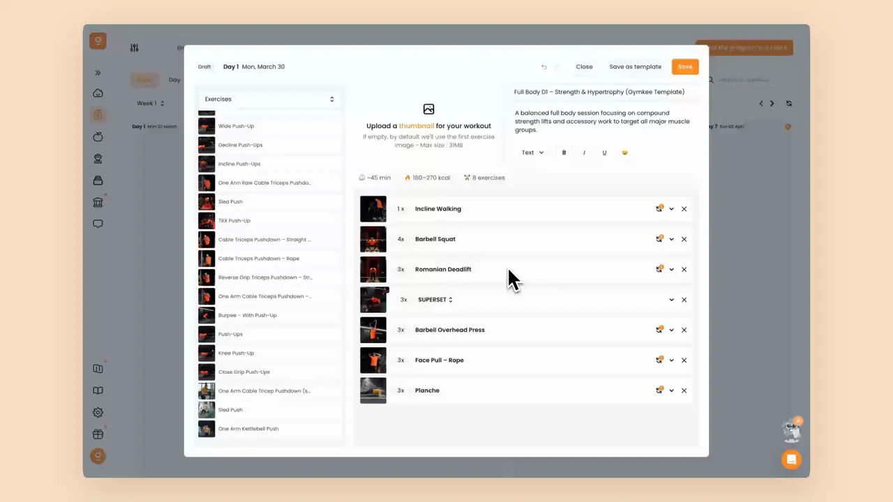Apply underline formatting to description

point(604,153)
